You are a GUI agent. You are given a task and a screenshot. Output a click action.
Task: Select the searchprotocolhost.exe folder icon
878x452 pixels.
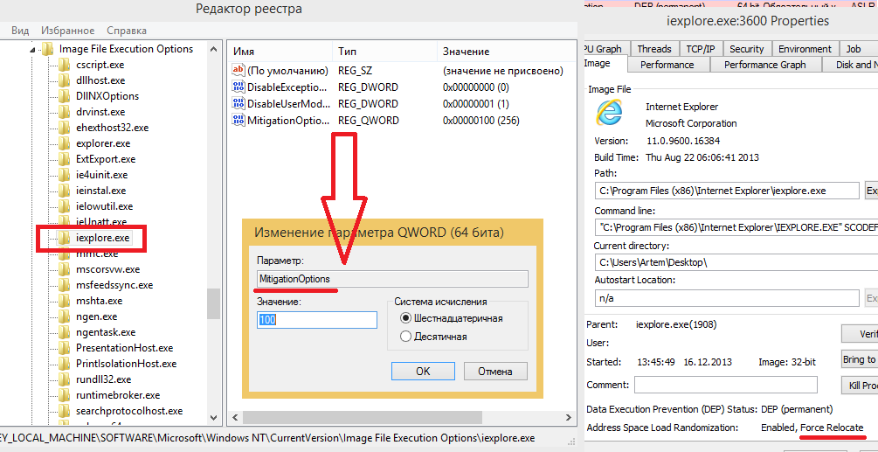[65, 411]
